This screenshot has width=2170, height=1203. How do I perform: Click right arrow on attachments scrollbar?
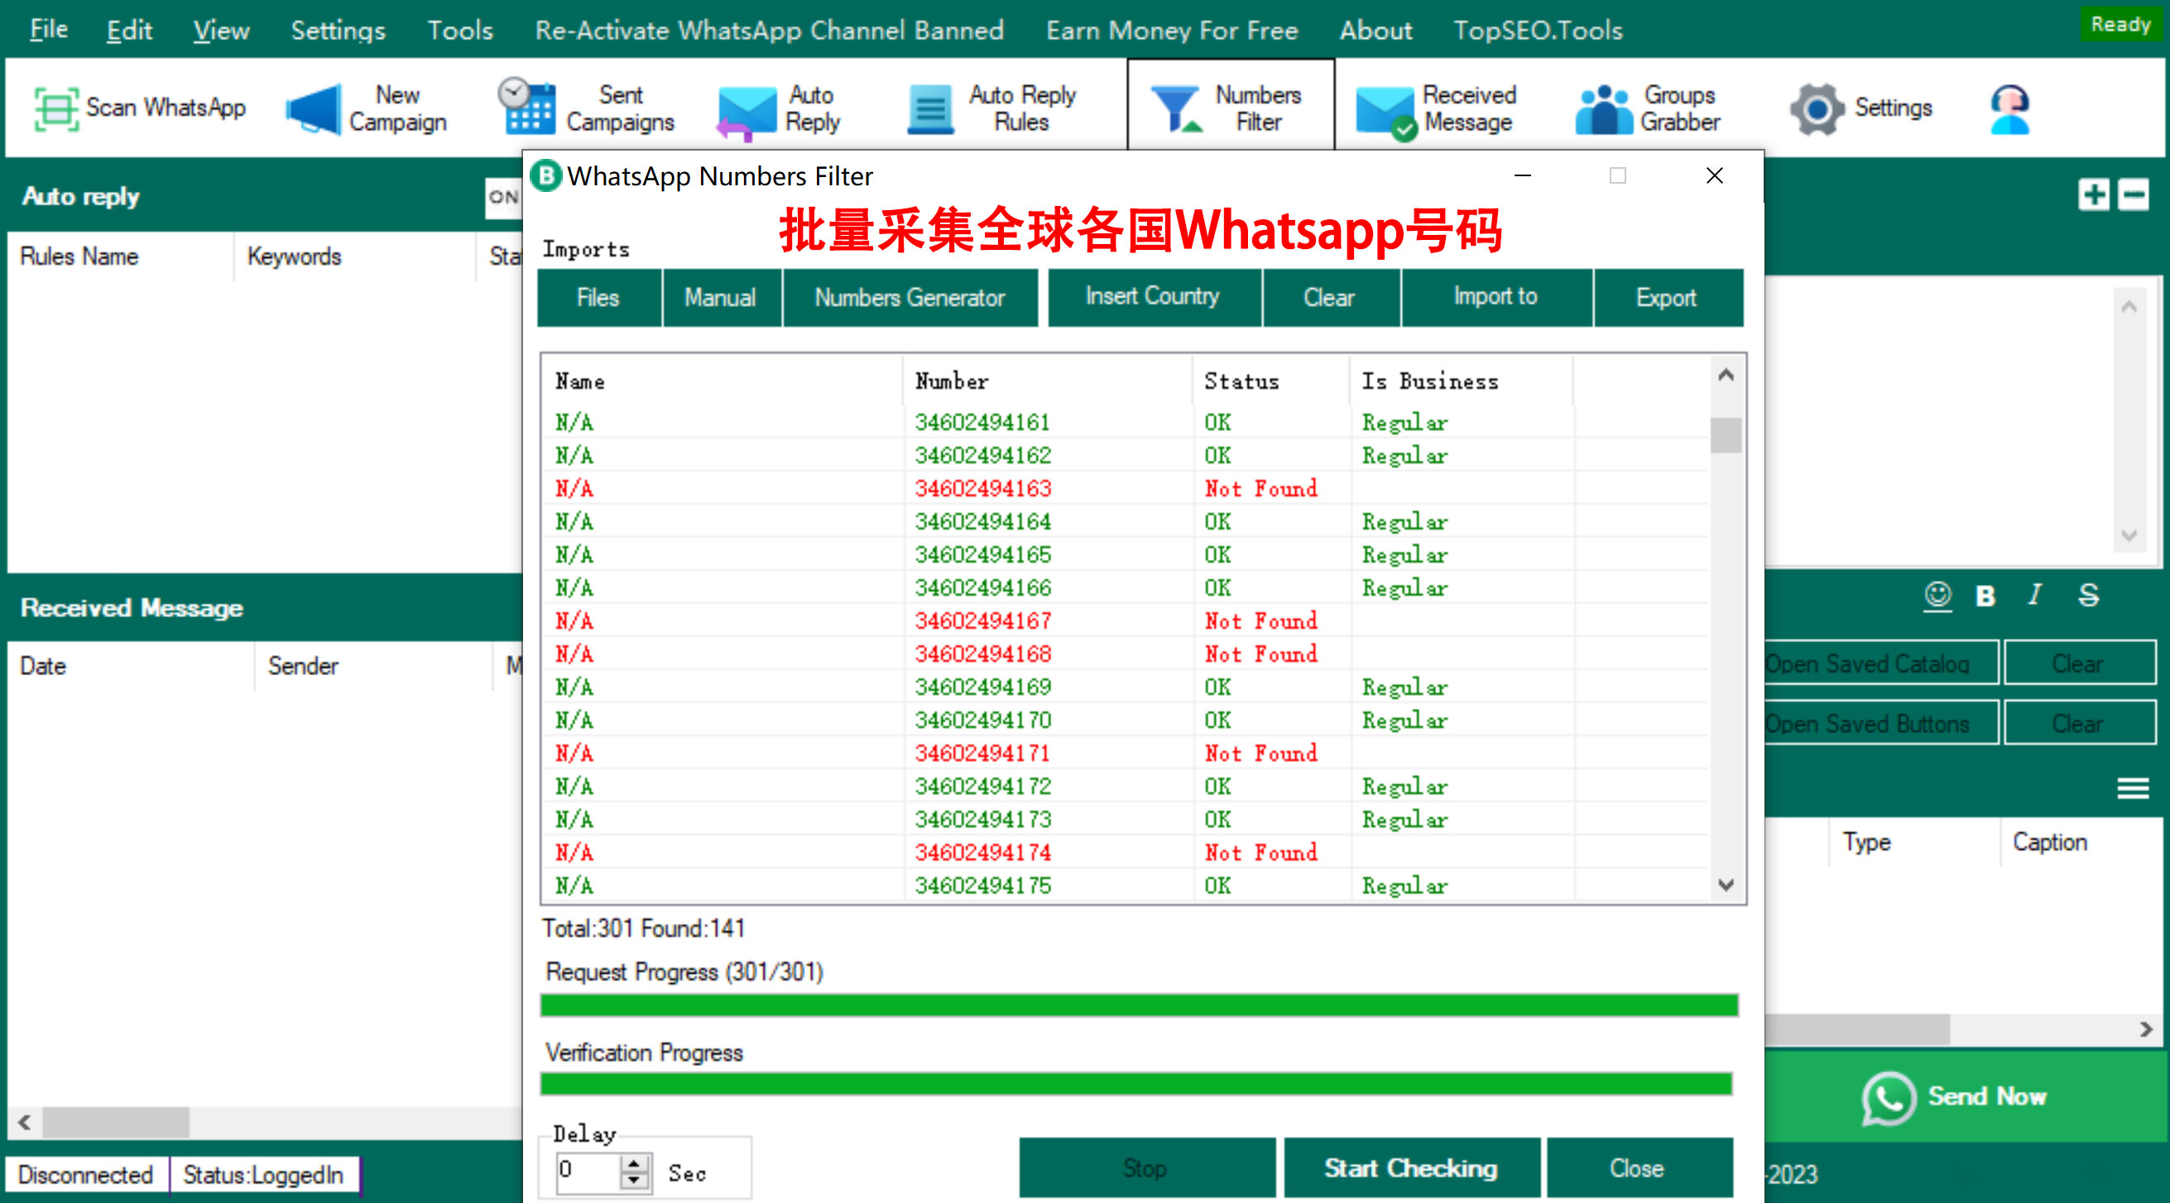click(2145, 1028)
